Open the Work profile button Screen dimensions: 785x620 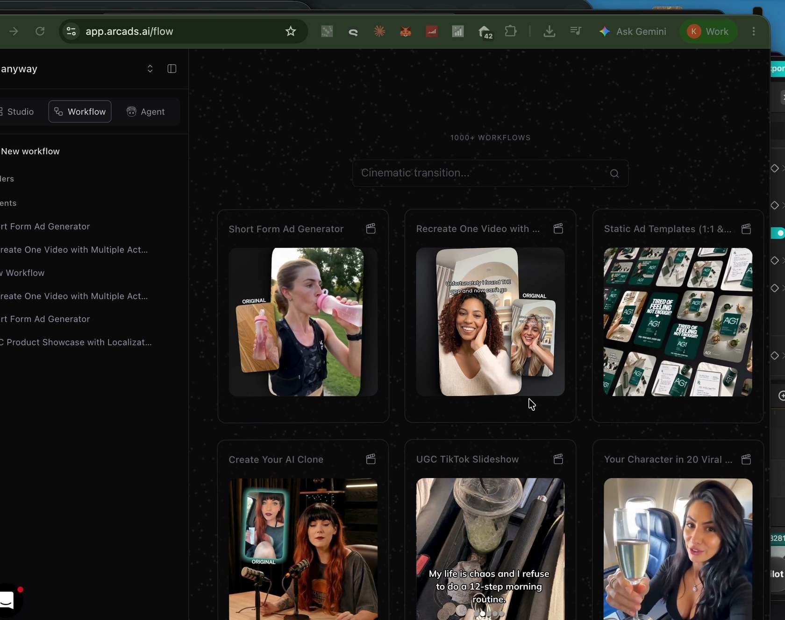click(x=708, y=31)
